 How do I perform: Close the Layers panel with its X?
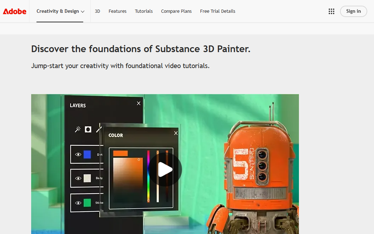(x=138, y=103)
